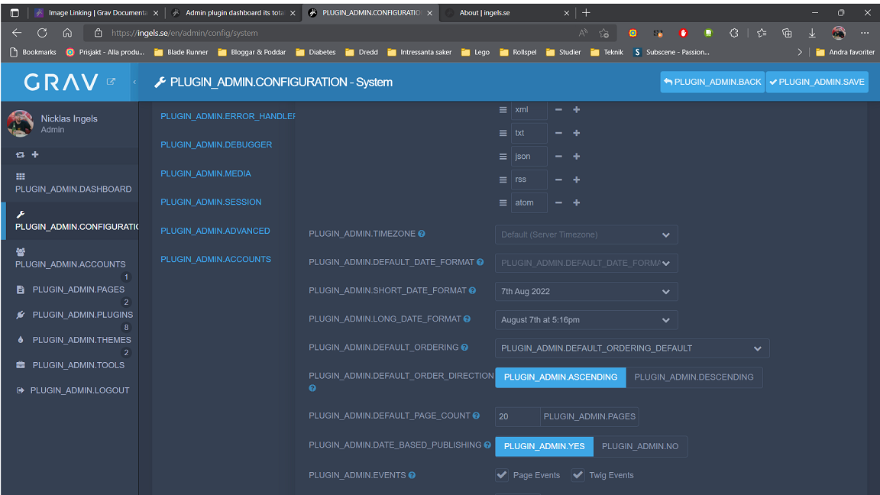Viewport: 880px width, 495px height.
Task: Click the help icon under DEFAULT_ORDER_DIRECTION
Action: [312, 388]
